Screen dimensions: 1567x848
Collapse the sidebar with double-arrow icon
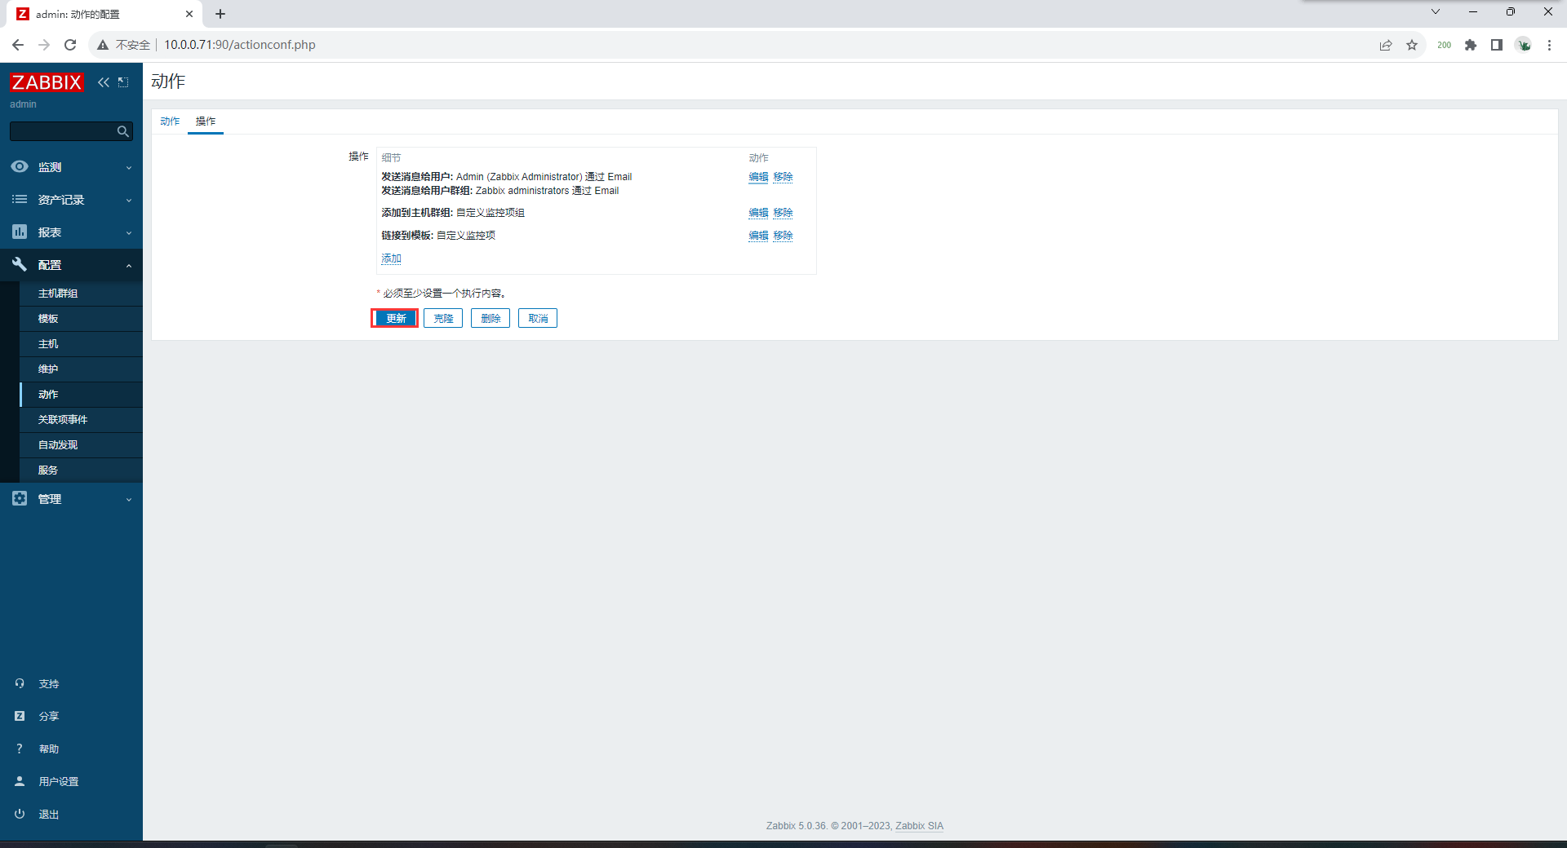point(104,82)
